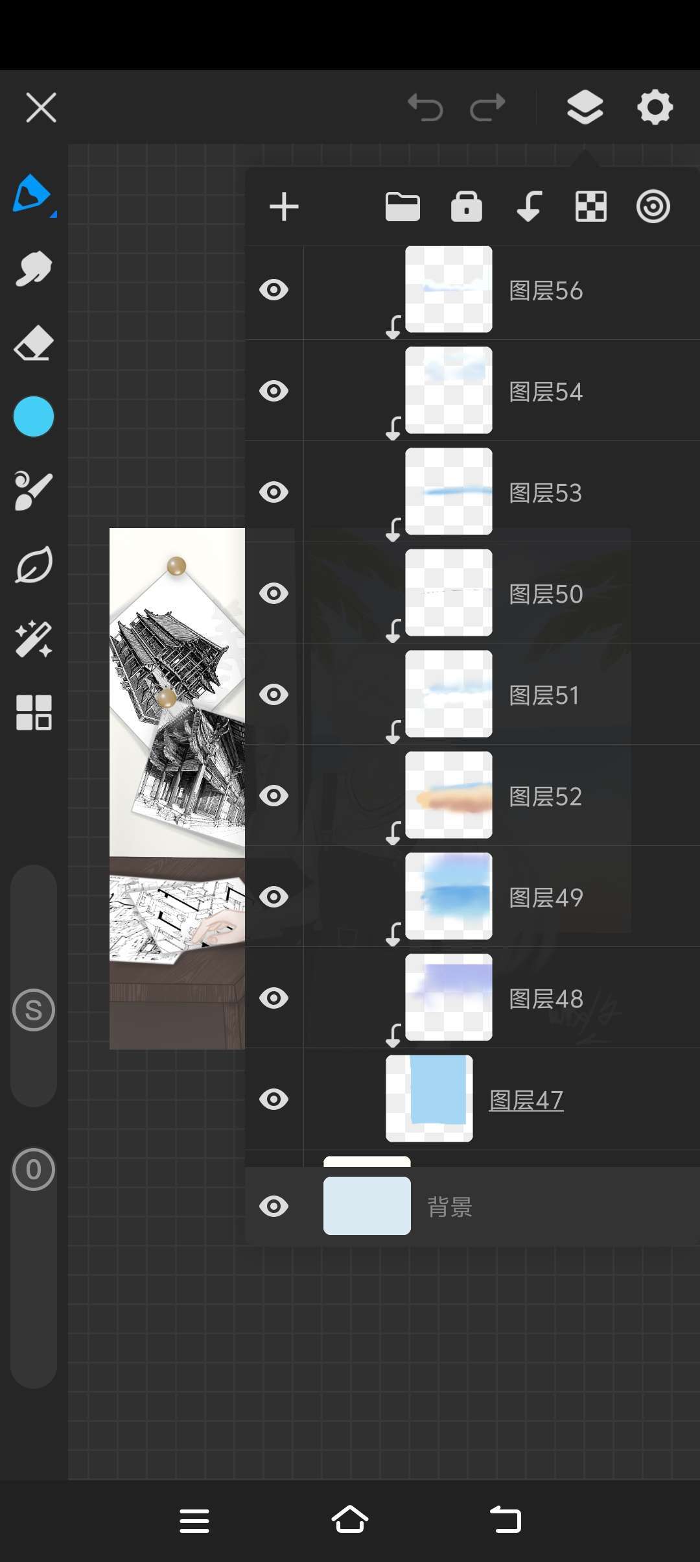700x1562 pixels.
Task: Select the brush pen tool
Action: point(32,193)
